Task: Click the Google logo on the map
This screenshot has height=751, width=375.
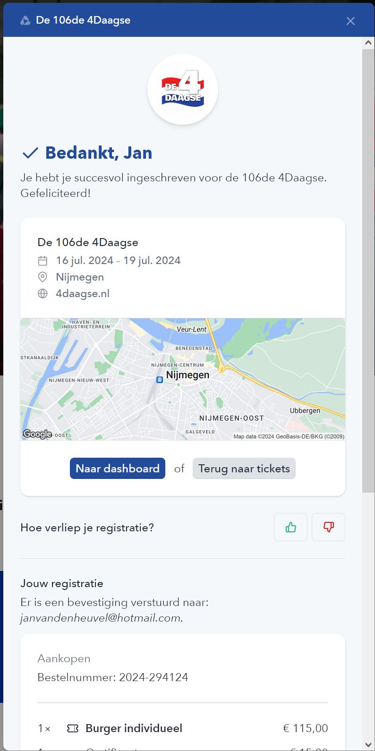Action: 37,434
